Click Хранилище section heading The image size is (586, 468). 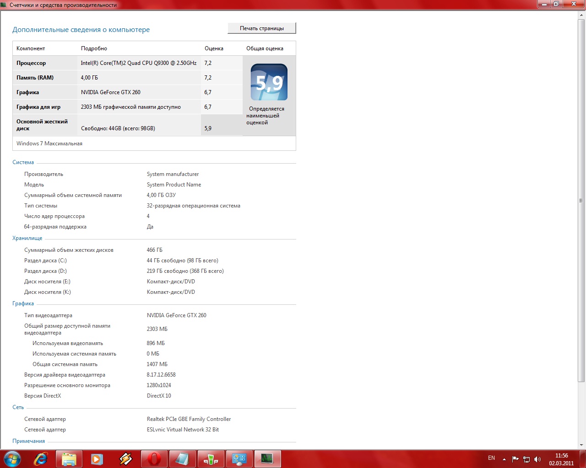(x=27, y=238)
